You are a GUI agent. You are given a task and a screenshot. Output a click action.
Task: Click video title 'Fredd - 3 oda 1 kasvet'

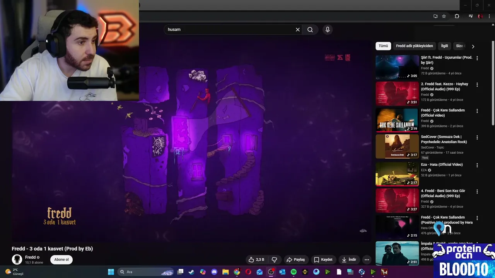point(52,249)
